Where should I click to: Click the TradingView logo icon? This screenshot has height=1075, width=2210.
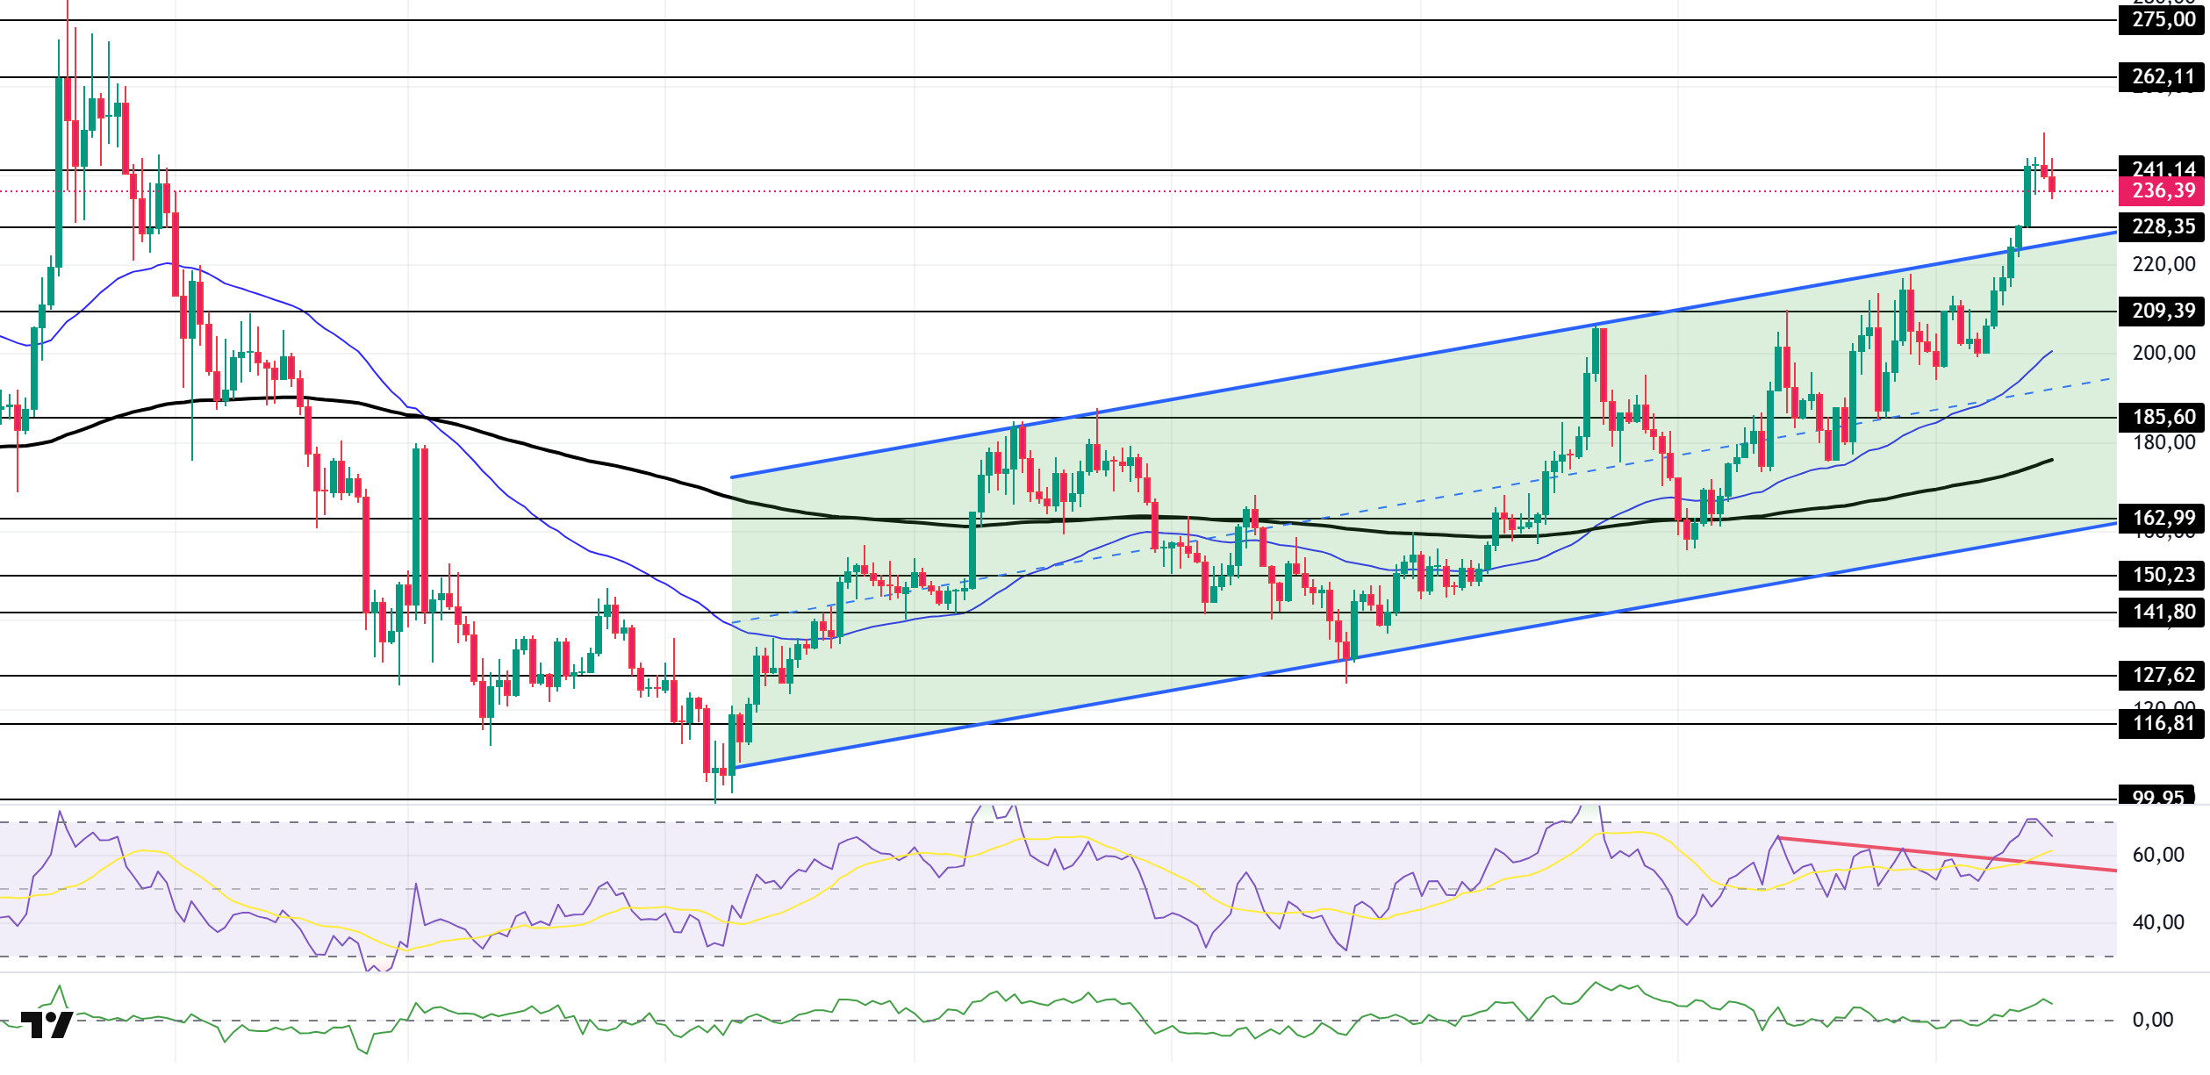point(47,1025)
